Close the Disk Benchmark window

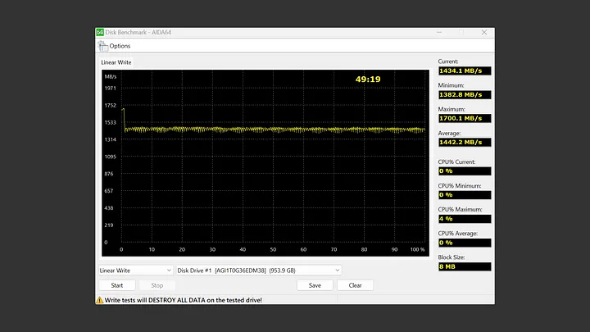(483, 33)
